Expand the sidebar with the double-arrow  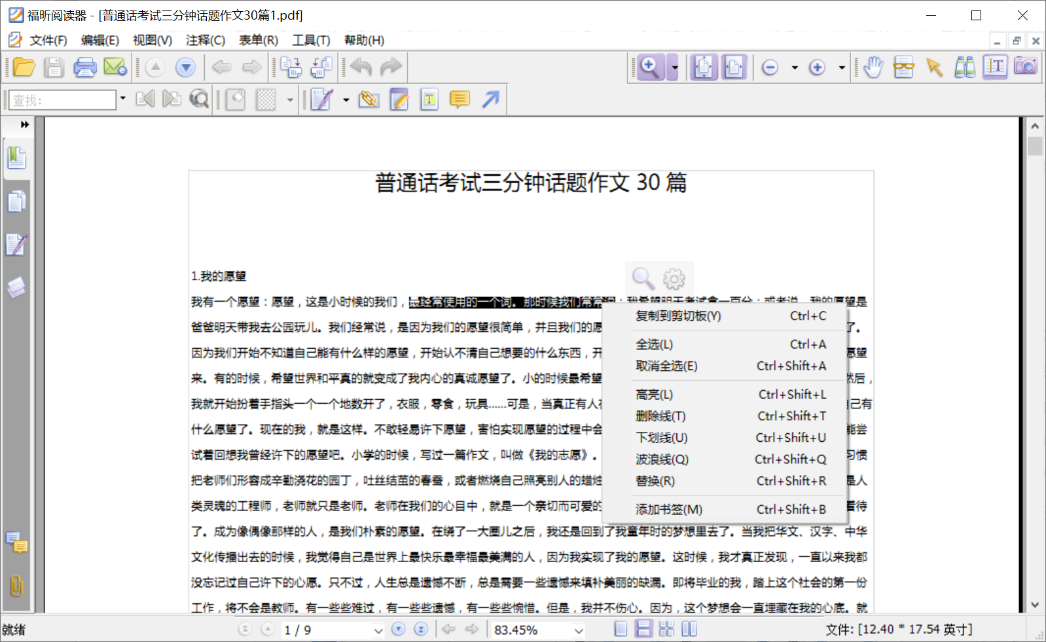click(24, 124)
